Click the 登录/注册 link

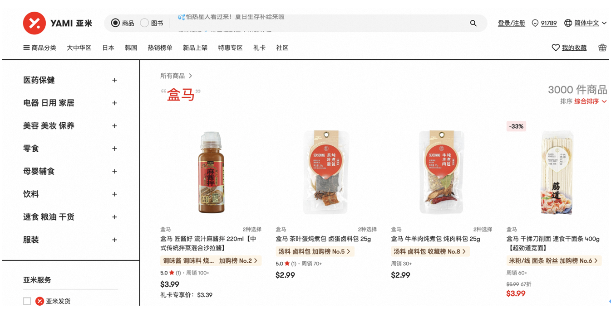click(x=512, y=23)
